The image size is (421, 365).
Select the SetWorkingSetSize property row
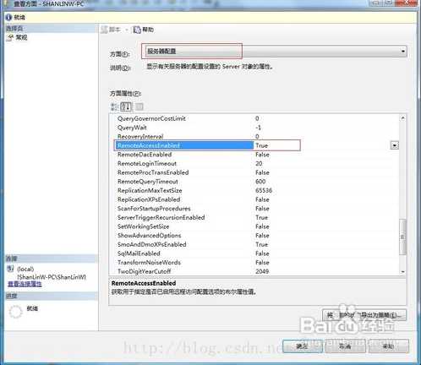pyautogui.click(x=254, y=226)
